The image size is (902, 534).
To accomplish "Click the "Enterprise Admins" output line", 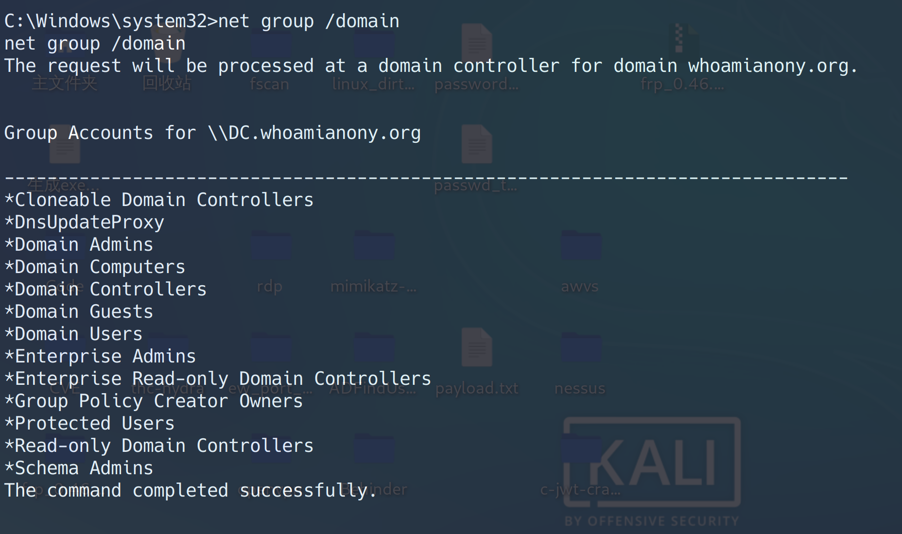I will tap(101, 356).
